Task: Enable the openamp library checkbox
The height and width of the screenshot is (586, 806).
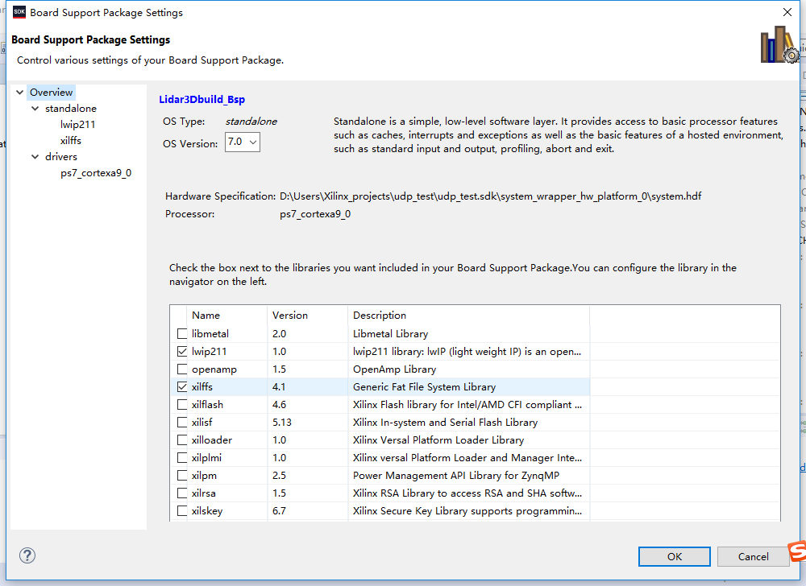Action: click(x=182, y=369)
